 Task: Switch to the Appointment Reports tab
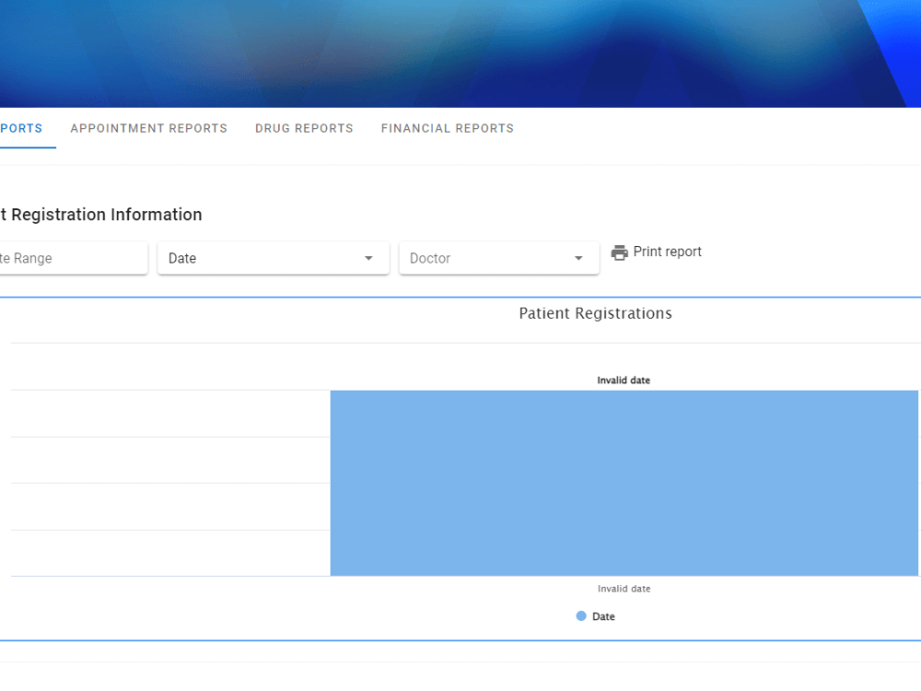(148, 128)
